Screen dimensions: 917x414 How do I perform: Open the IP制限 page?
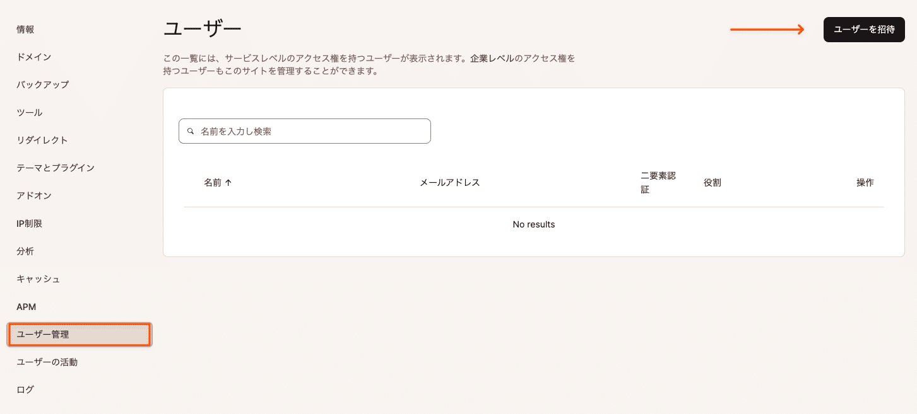click(28, 223)
